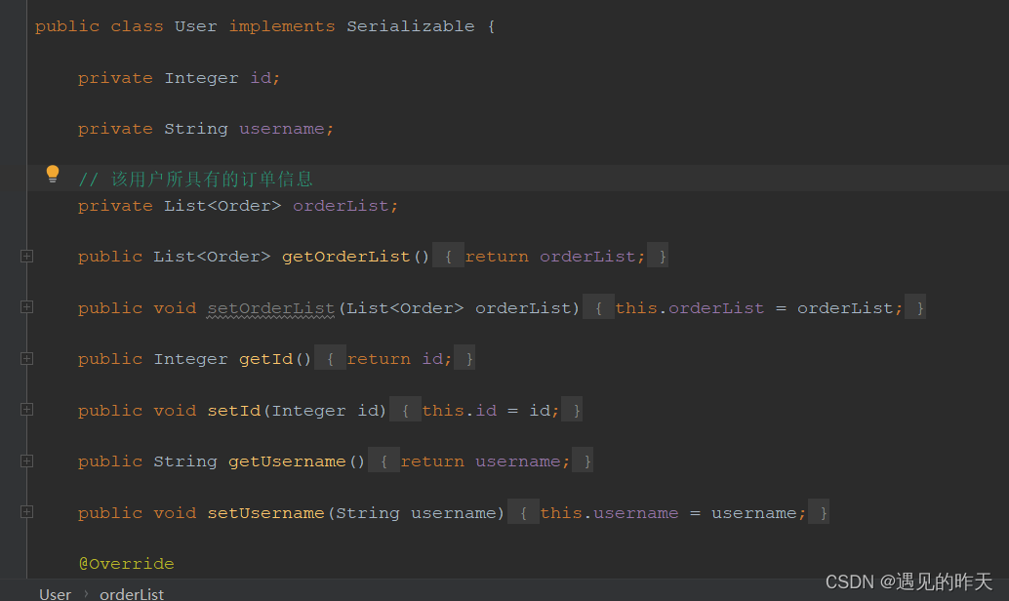
Task: Click the Chinese comment line above orderList
Action: (195, 179)
